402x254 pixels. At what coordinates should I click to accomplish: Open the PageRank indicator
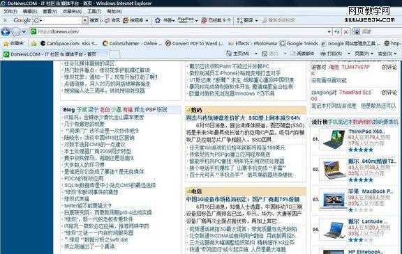pos(188,20)
